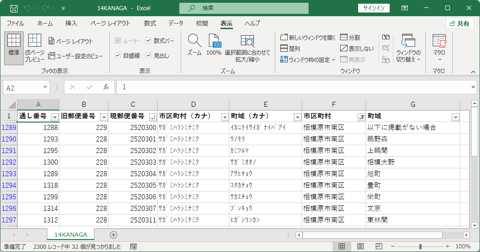
Task: Select ページ レイアウト view
Action: [x=71, y=41]
